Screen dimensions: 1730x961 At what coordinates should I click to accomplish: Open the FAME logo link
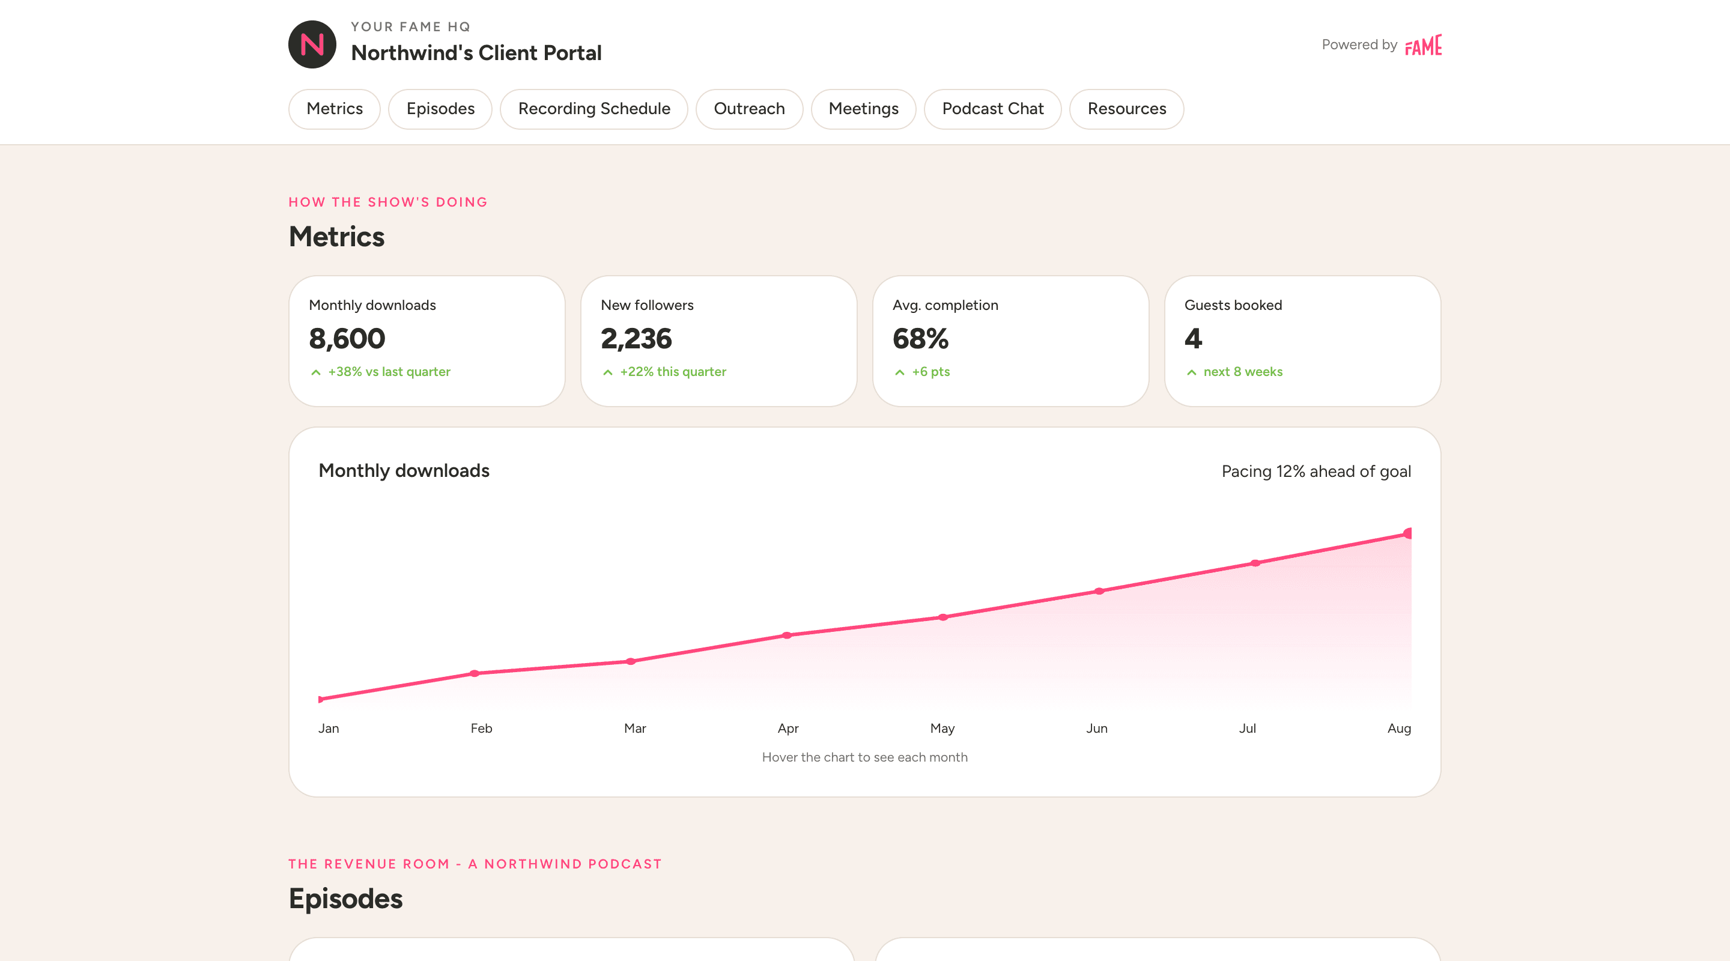[1423, 45]
